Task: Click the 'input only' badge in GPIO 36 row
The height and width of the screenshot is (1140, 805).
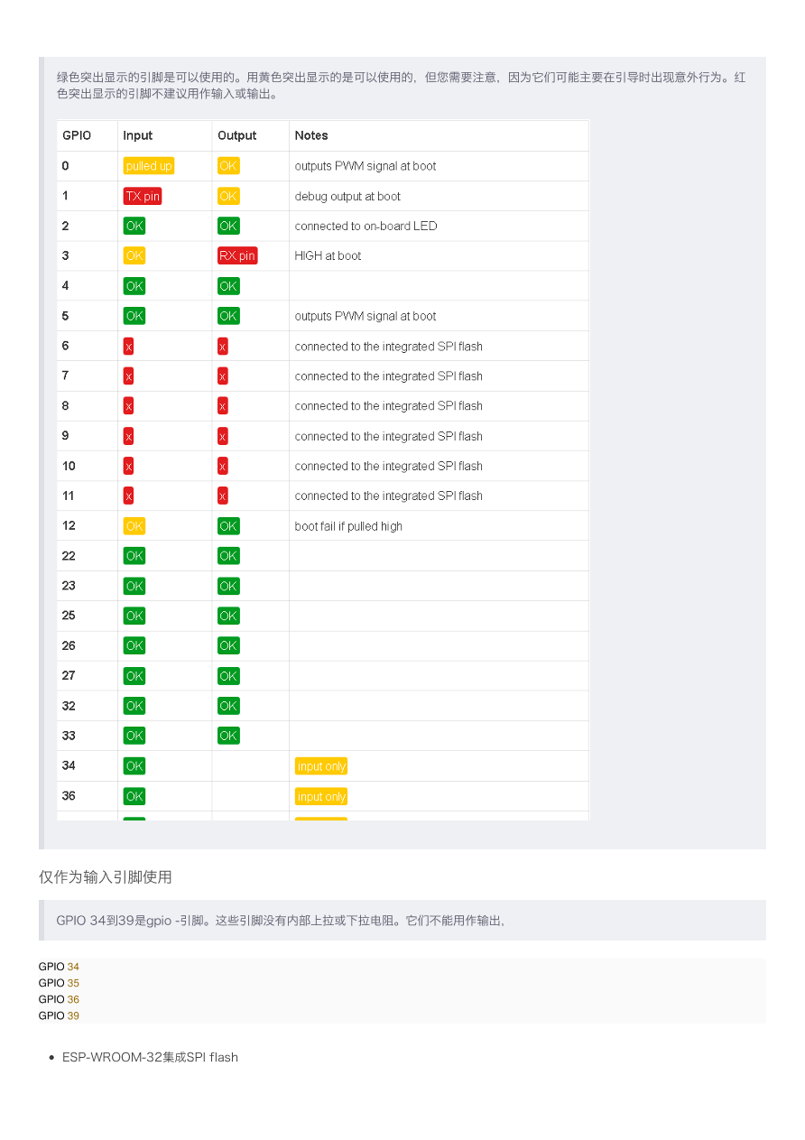Action: click(321, 796)
